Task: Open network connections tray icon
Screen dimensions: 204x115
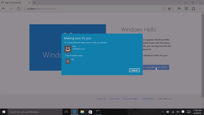Action: [173, 112]
